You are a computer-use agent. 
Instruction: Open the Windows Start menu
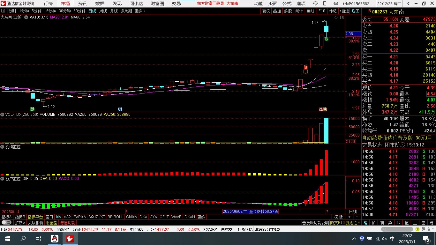coord(8,239)
